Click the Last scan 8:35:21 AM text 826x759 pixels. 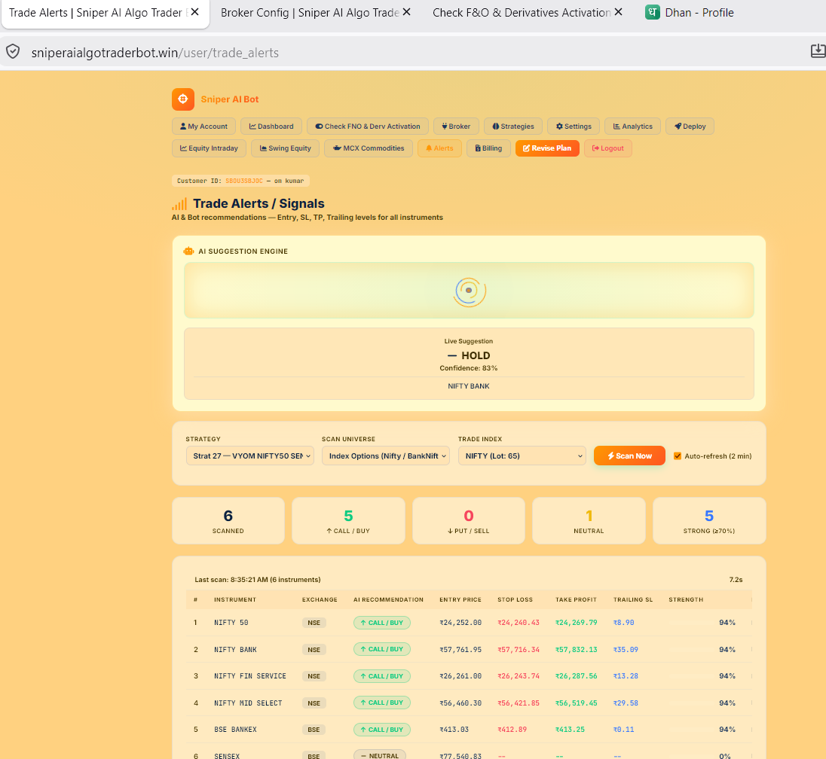point(258,580)
